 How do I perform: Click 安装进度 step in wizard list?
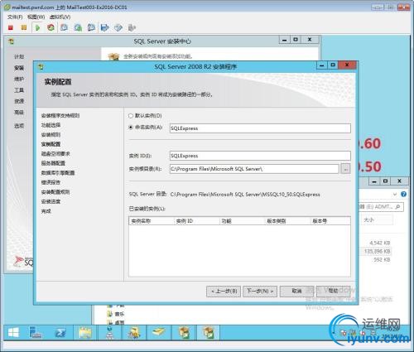tap(51, 201)
